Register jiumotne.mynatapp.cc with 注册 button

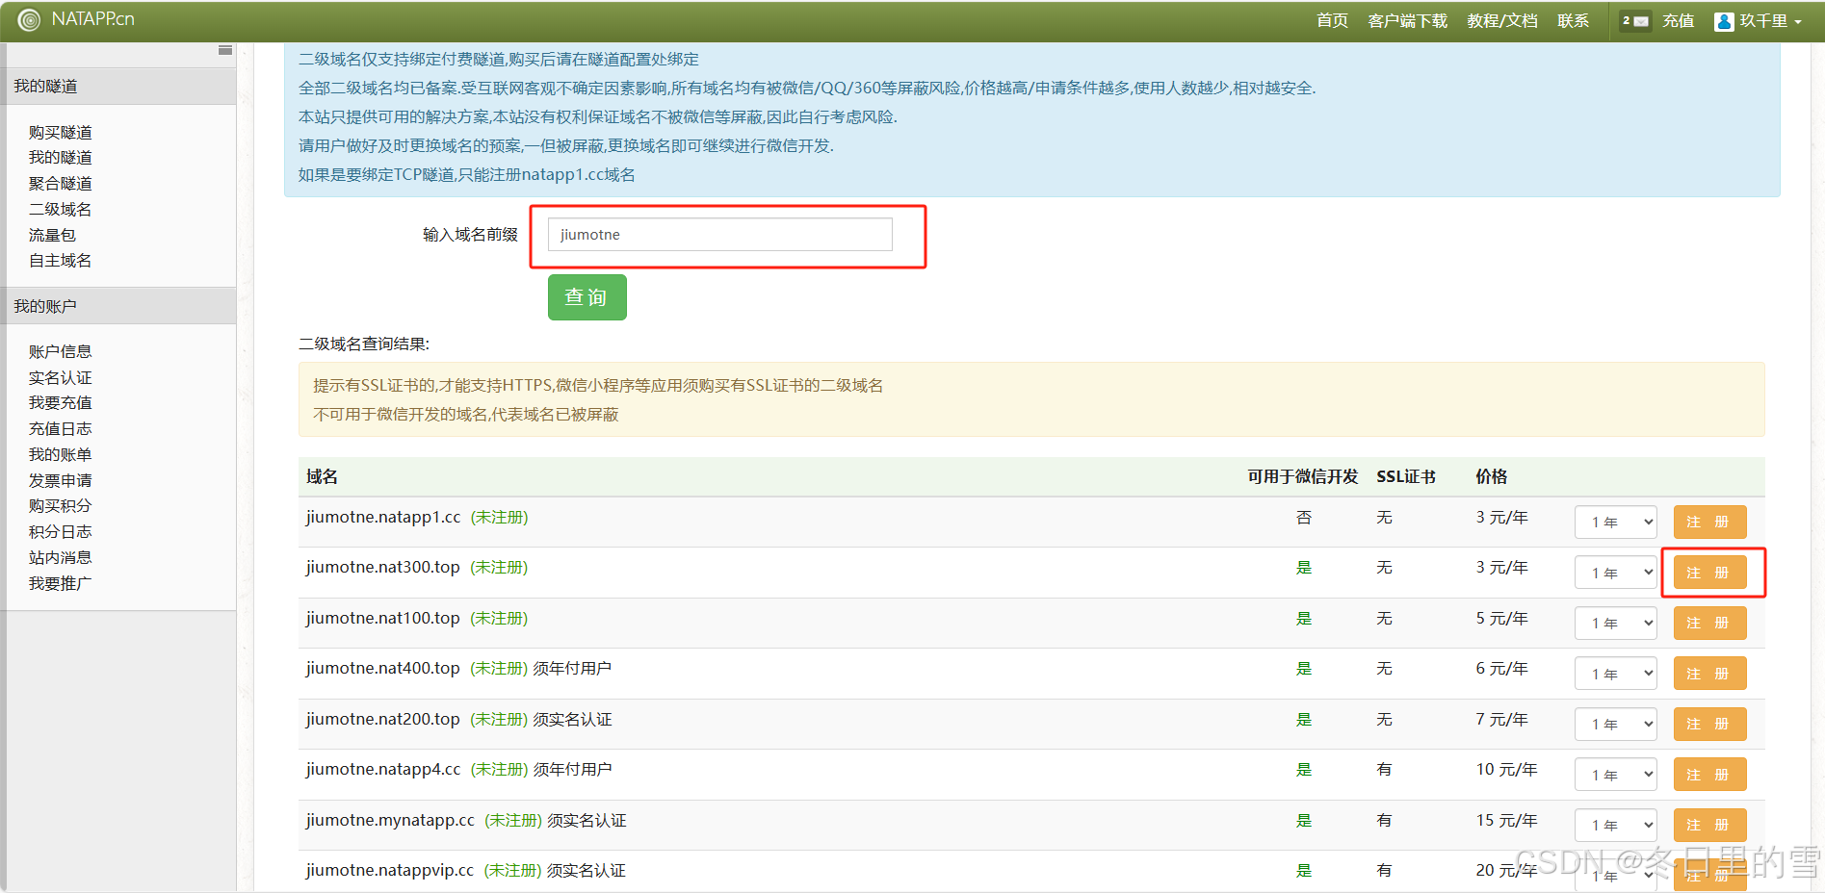1709,826
